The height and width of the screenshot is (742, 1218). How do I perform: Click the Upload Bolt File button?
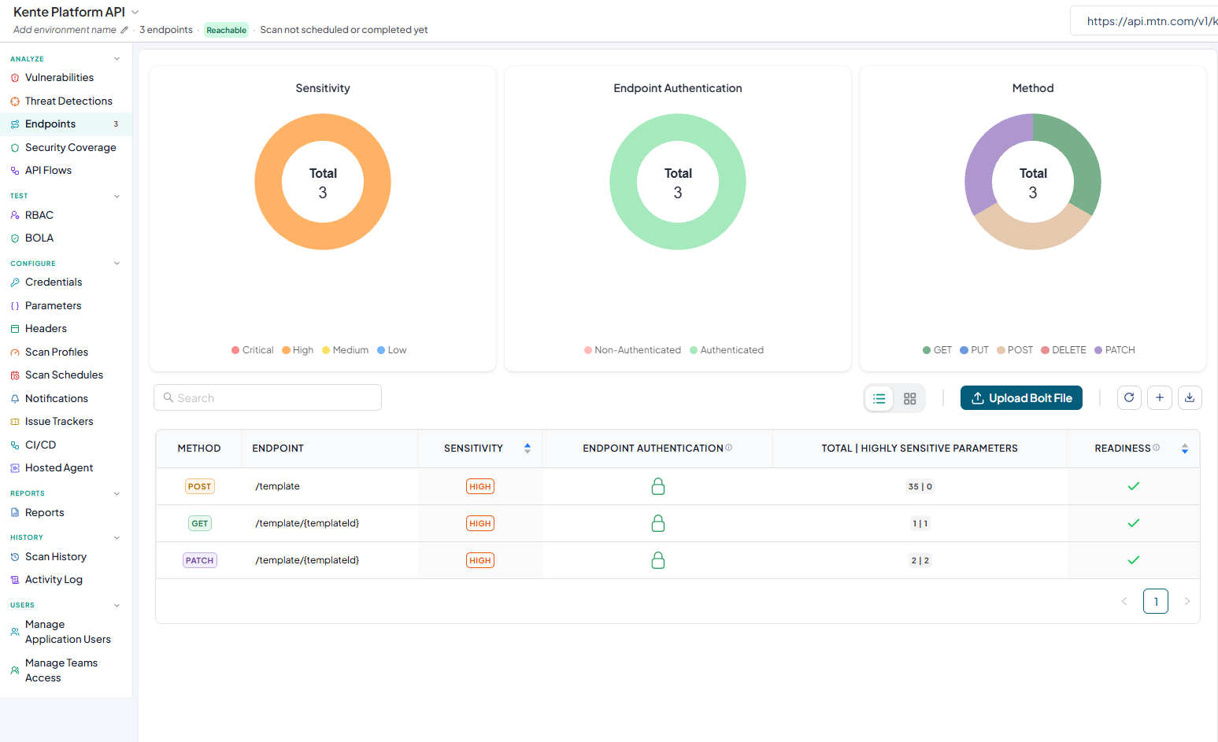[1022, 398]
